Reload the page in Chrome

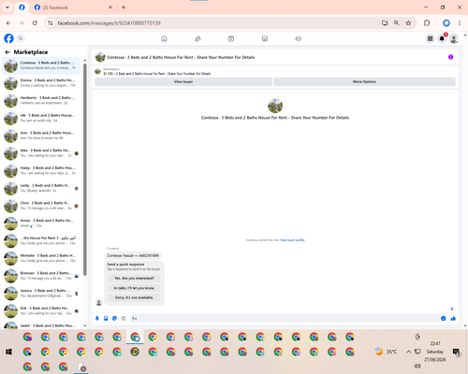(x=35, y=23)
